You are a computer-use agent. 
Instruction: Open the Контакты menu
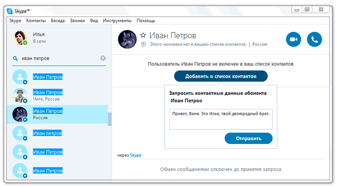(x=36, y=21)
